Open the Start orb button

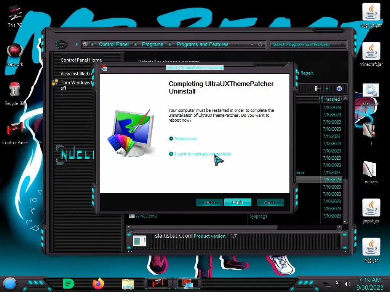click(10, 284)
